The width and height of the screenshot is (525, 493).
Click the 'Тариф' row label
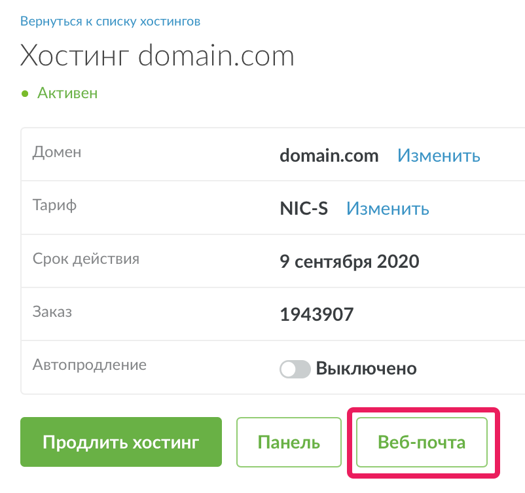tap(54, 205)
